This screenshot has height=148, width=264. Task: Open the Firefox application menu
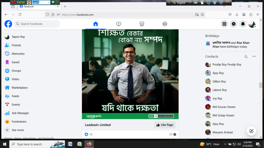(258, 14)
